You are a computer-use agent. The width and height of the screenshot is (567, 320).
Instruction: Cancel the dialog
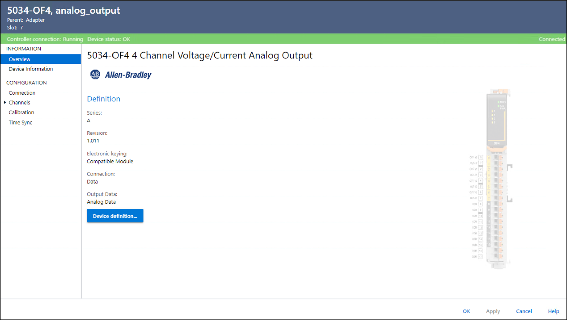524,311
